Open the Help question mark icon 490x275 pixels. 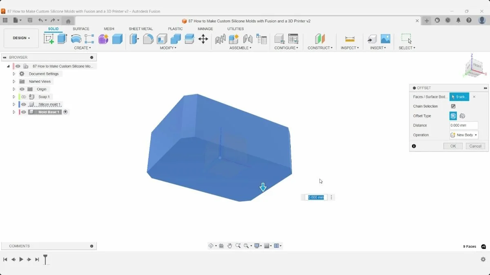pos(469,20)
